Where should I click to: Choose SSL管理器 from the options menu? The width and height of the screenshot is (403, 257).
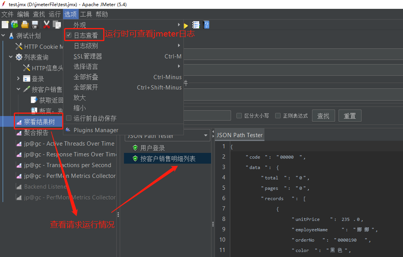(x=123, y=56)
